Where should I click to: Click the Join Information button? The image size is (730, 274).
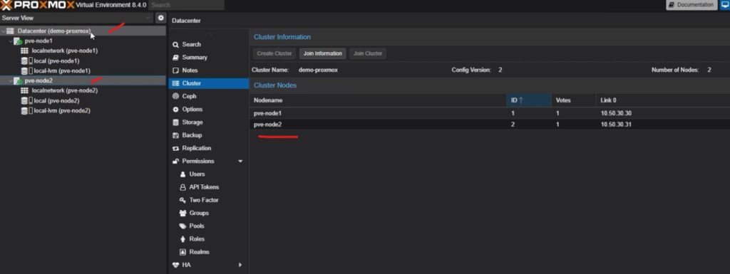point(323,53)
